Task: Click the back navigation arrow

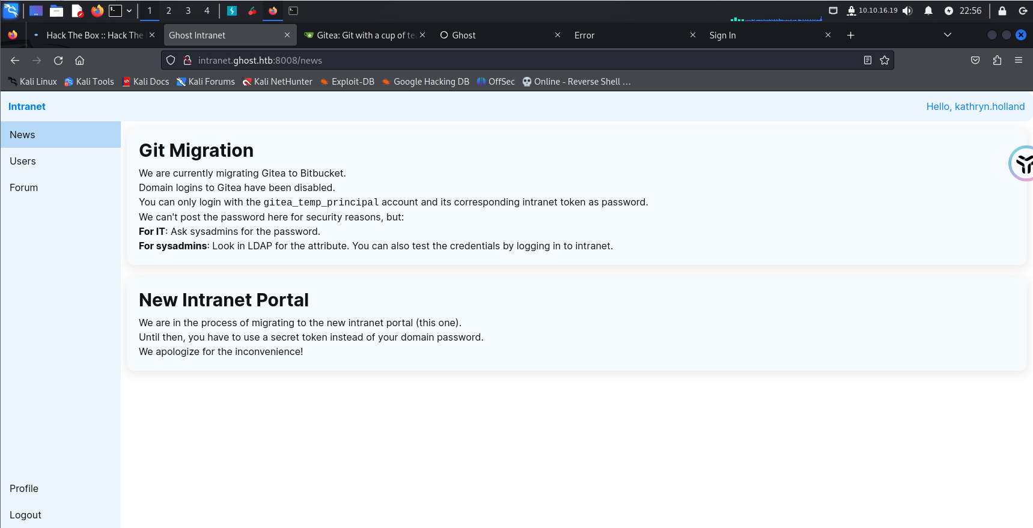Action: pyautogui.click(x=15, y=60)
